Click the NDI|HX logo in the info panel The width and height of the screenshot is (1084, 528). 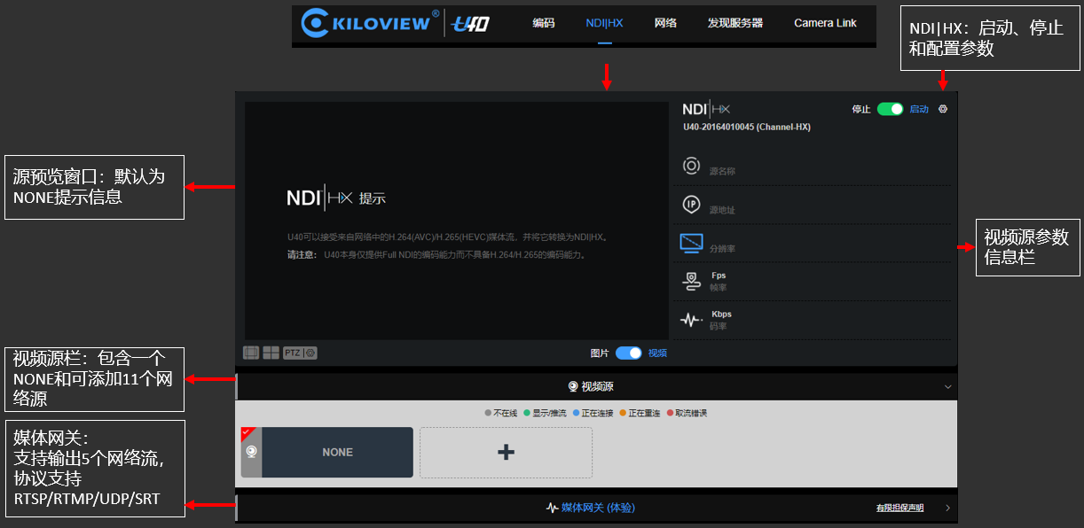[706, 109]
